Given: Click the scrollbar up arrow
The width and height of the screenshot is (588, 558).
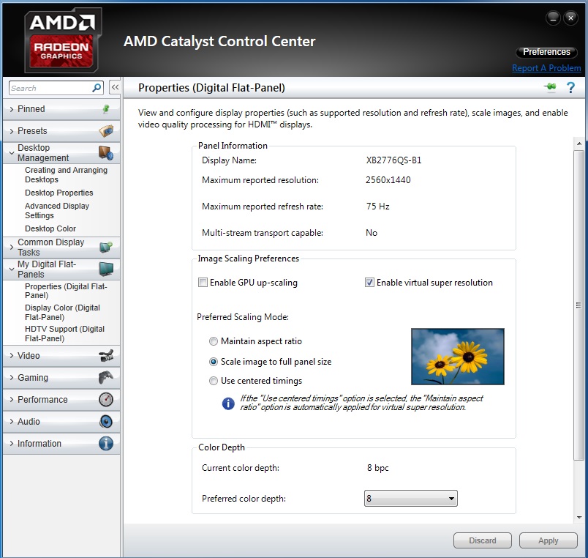Looking at the screenshot, I should pos(579,144).
